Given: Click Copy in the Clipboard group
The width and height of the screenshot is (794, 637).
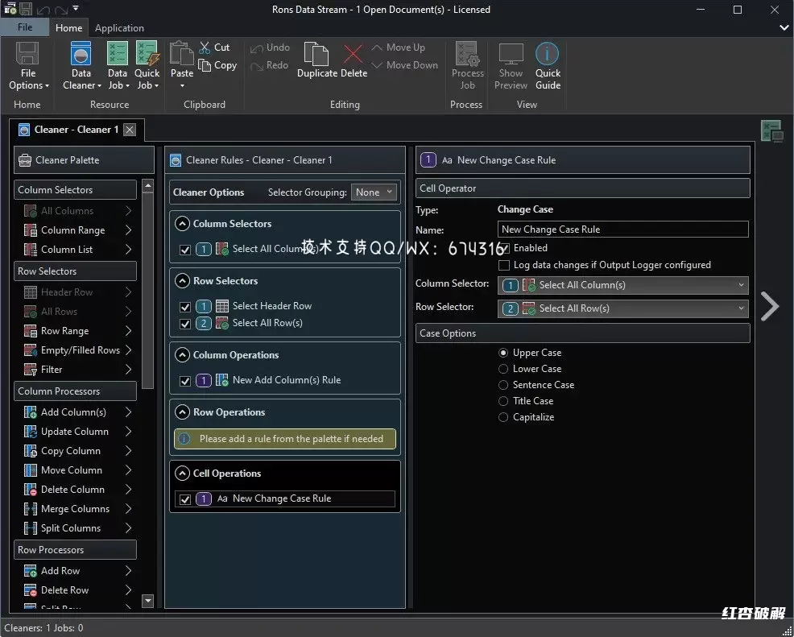Looking at the screenshot, I should click(x=217, y=65).
